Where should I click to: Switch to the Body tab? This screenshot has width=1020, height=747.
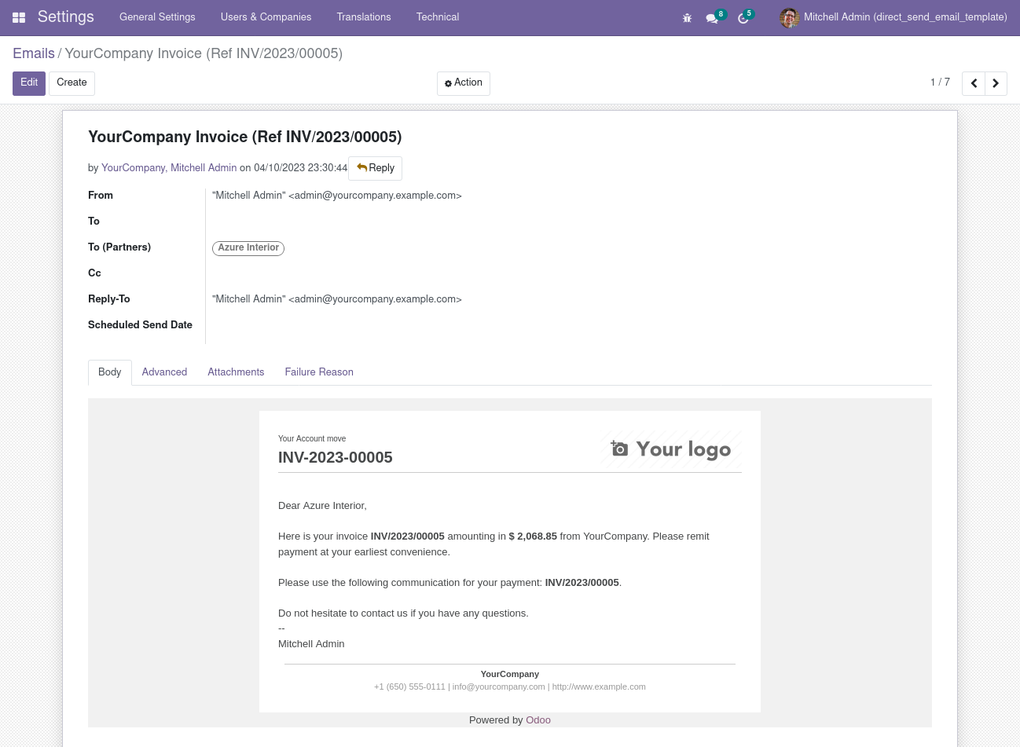[x=110, y=372]
